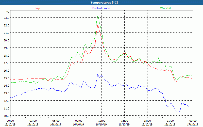Image resolution: width=203 pixels, height=127 pixels.
Task: Click the 'Temperaturas [°C]' chart title
Action: [104, 3]
